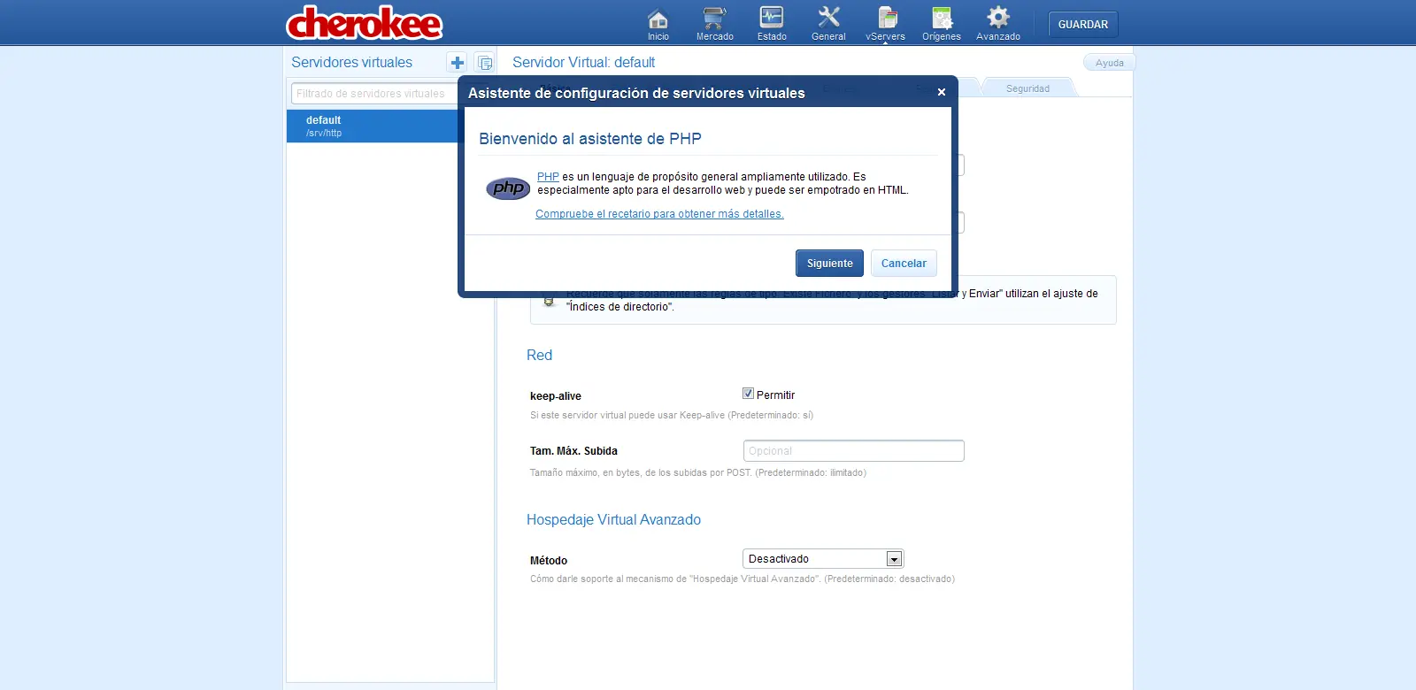
Task: Click the GUARDAR button
Action: click(x=1083, y=25)
